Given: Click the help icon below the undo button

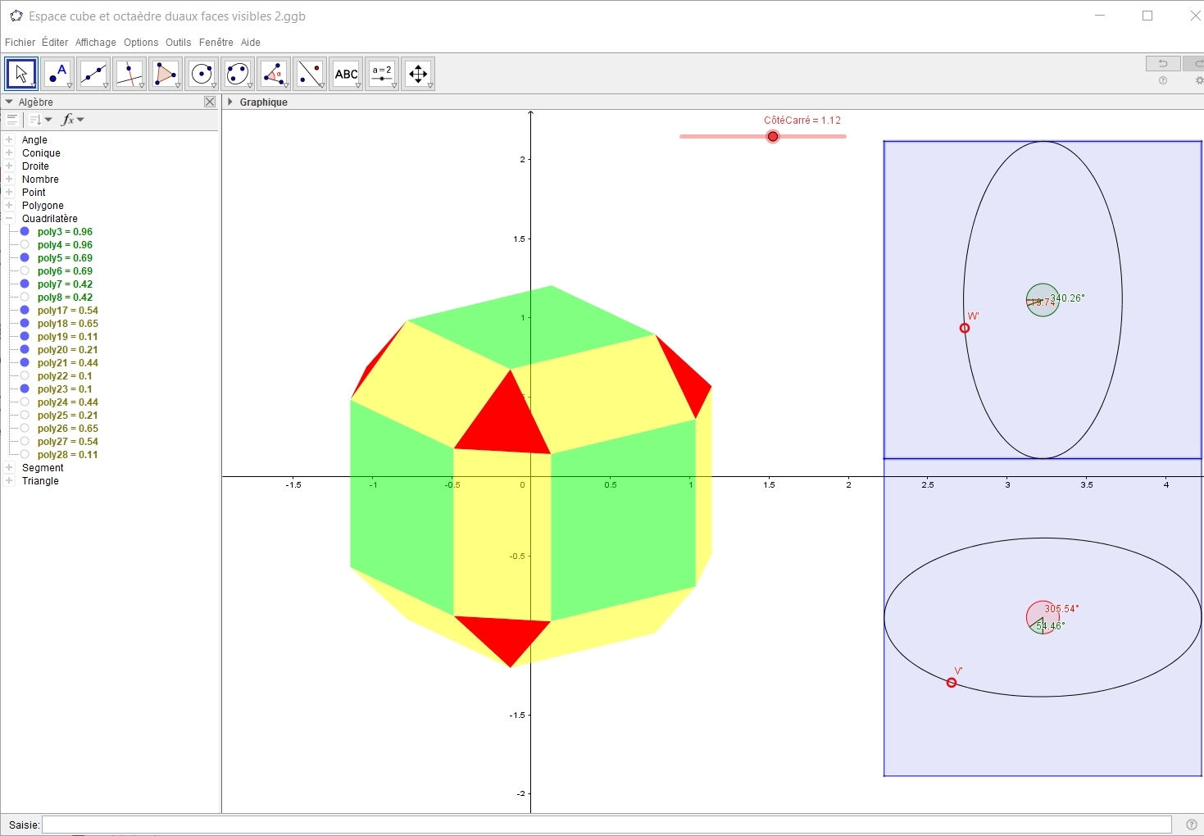Looking at the screenshot, I should (1163, 80).
